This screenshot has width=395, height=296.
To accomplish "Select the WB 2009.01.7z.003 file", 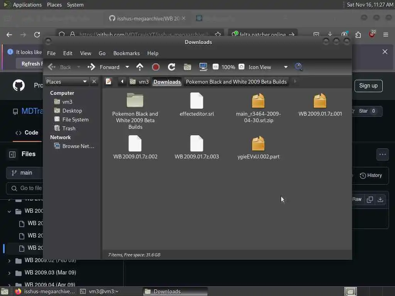I will (x=197, y=147).
